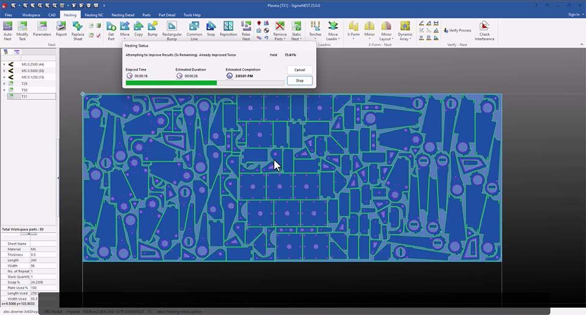
Task: Switch to the CAD tab
Action: pyautogui.click(x=52, y=15)
